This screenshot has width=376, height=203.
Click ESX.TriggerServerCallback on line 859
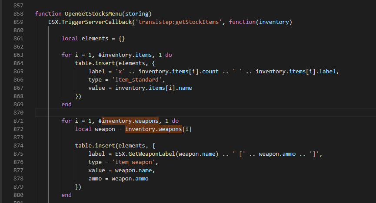[90, 22]
